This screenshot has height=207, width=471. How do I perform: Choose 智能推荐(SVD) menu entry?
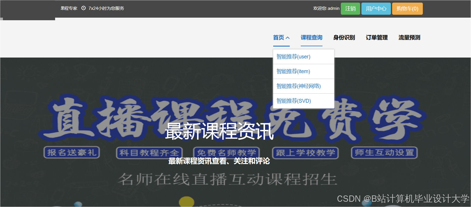[x=304, y=101]
